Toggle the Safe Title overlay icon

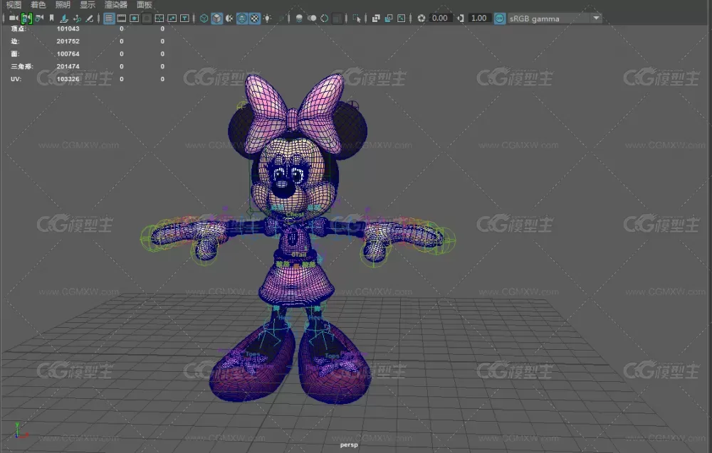pyautogui.click(x=185, y=18)
